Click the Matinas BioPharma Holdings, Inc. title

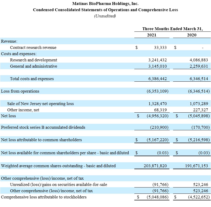click(105, 4)
